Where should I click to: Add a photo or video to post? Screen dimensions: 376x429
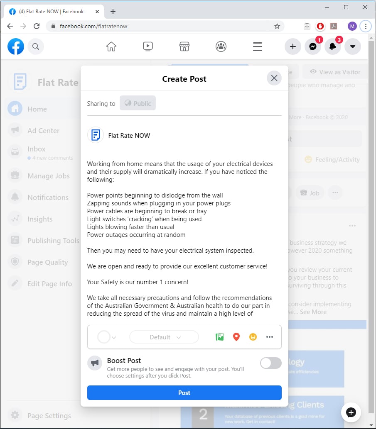pos(220,337)
